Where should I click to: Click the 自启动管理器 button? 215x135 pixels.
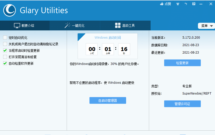tap(108, 100)
